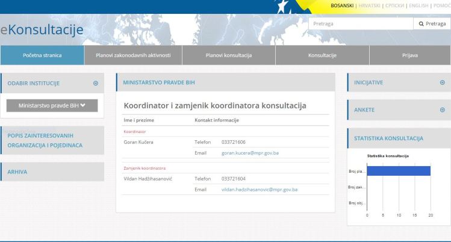Open the Početna stranica tab

(42, 55)
